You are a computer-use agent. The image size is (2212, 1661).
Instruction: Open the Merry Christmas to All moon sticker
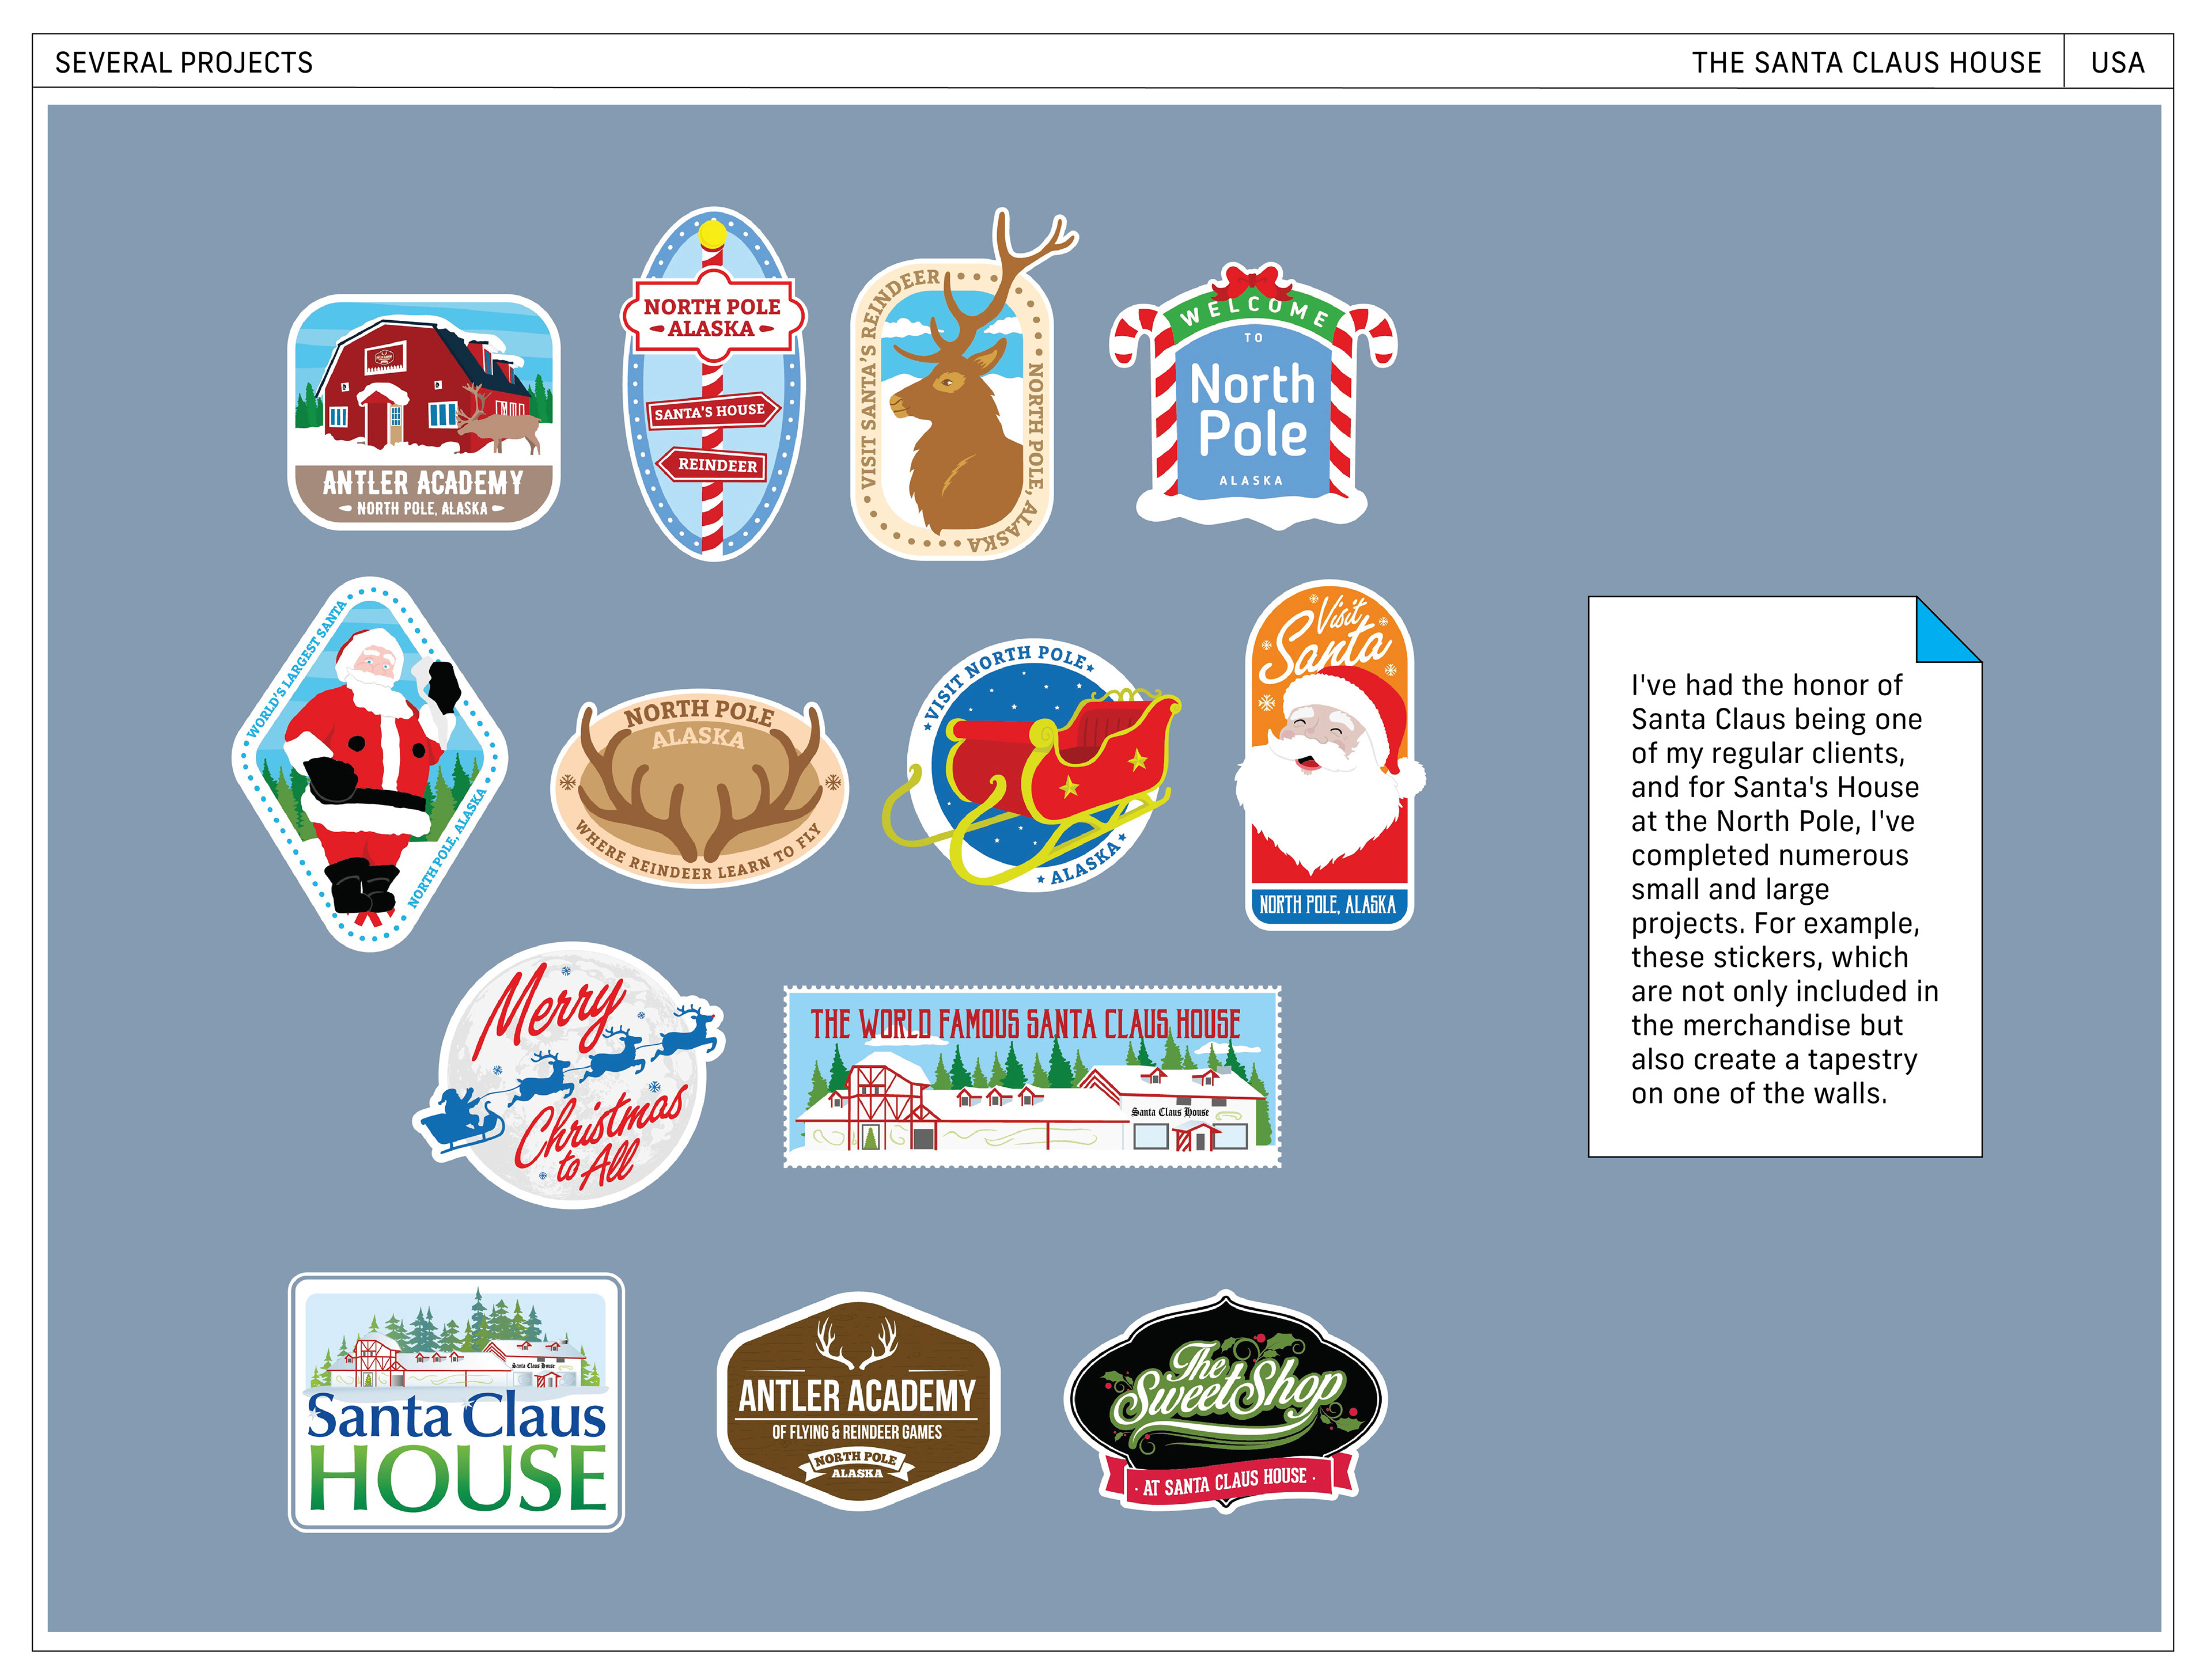coord(570,1075)
